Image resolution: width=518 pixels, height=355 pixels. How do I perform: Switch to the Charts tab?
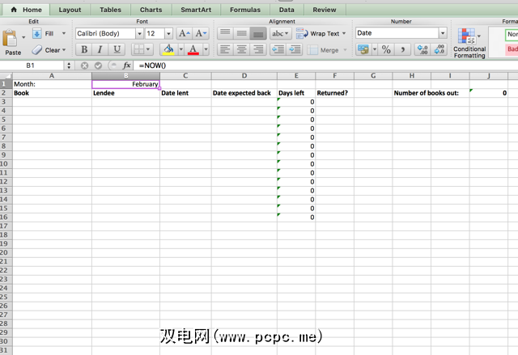151,10
